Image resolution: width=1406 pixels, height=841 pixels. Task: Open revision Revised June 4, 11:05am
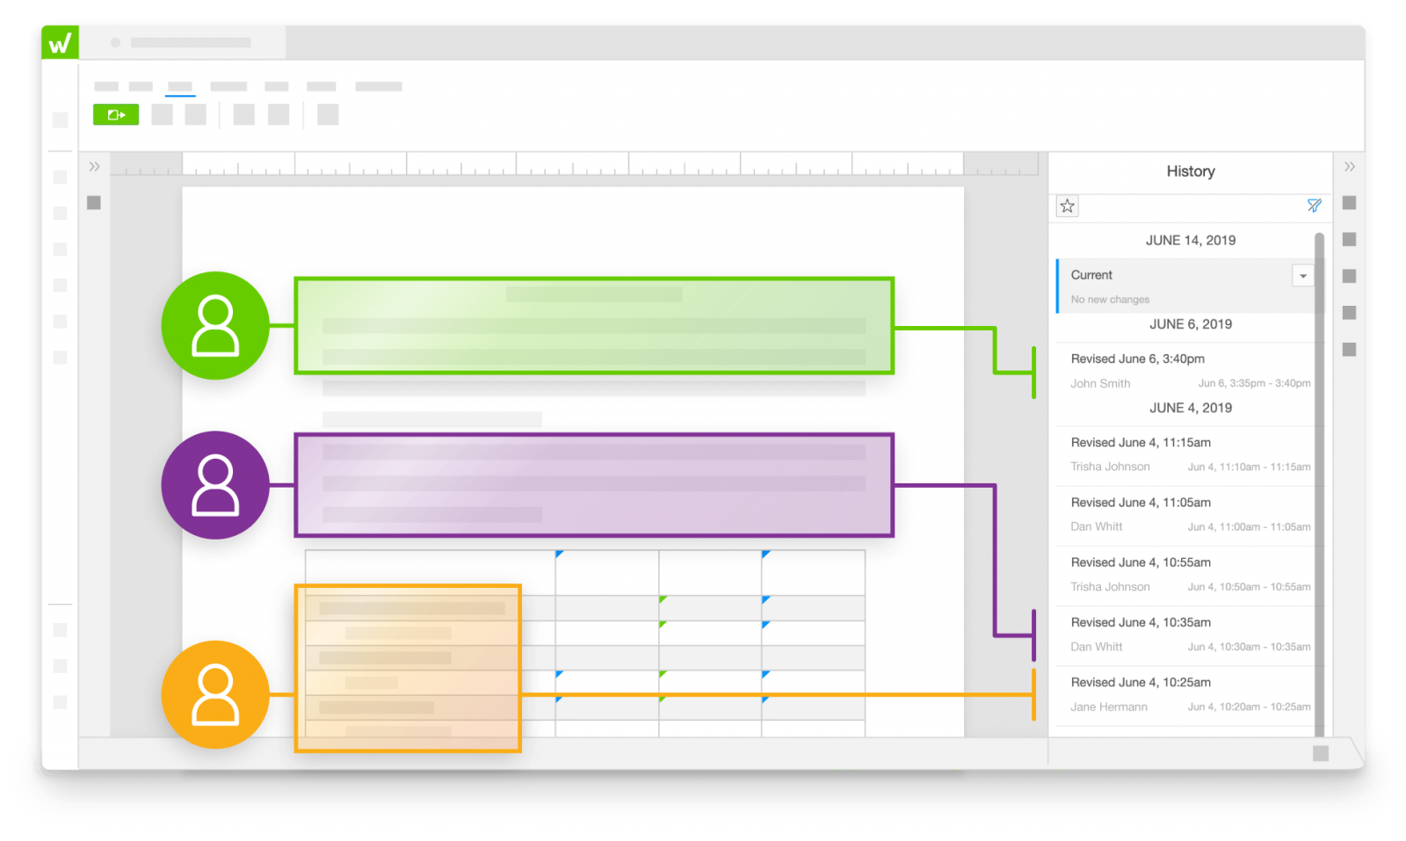1185,514
